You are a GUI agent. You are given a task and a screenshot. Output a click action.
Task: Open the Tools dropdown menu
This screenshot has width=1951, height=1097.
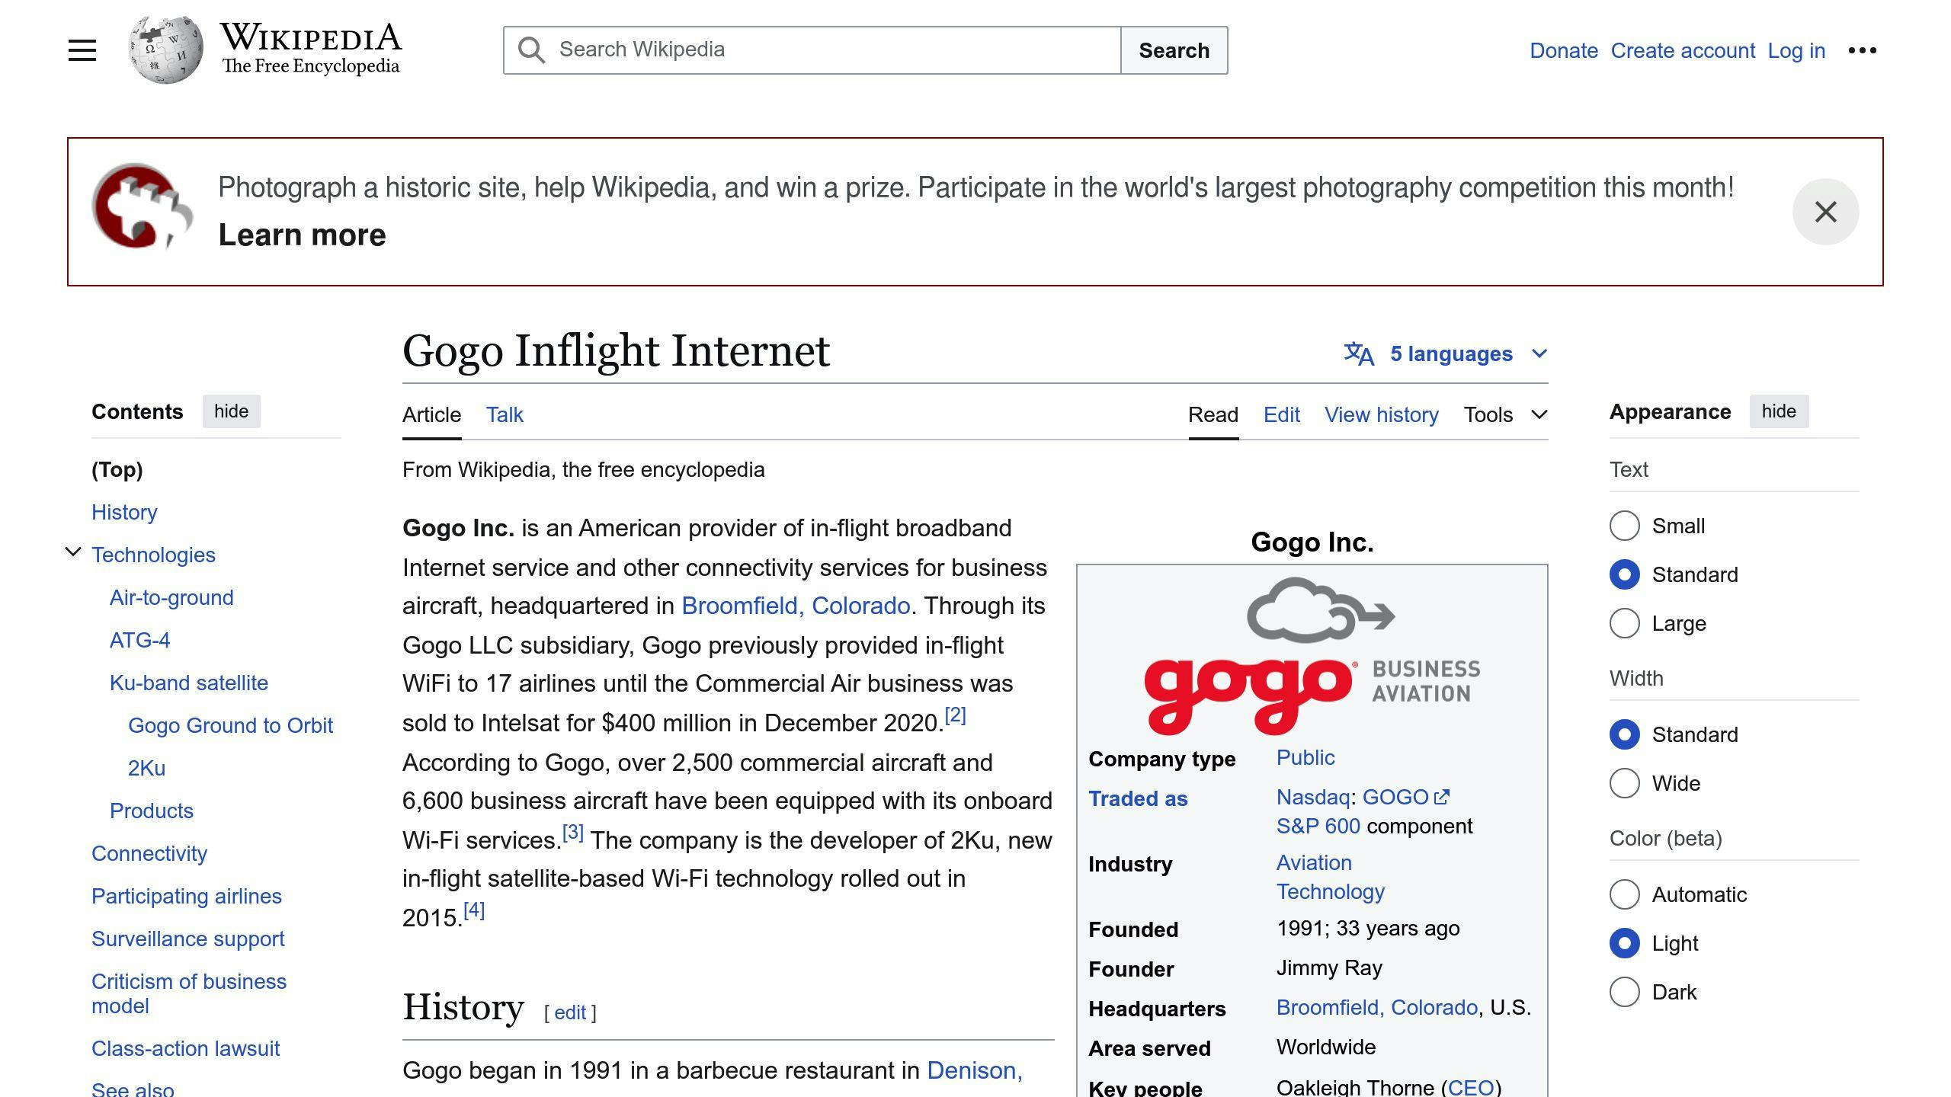(x=1505, y=414)
